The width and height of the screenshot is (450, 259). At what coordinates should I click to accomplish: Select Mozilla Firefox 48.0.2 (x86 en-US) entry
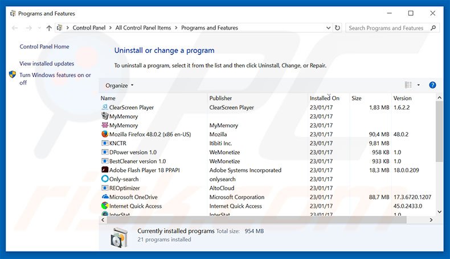pos(150,134)
